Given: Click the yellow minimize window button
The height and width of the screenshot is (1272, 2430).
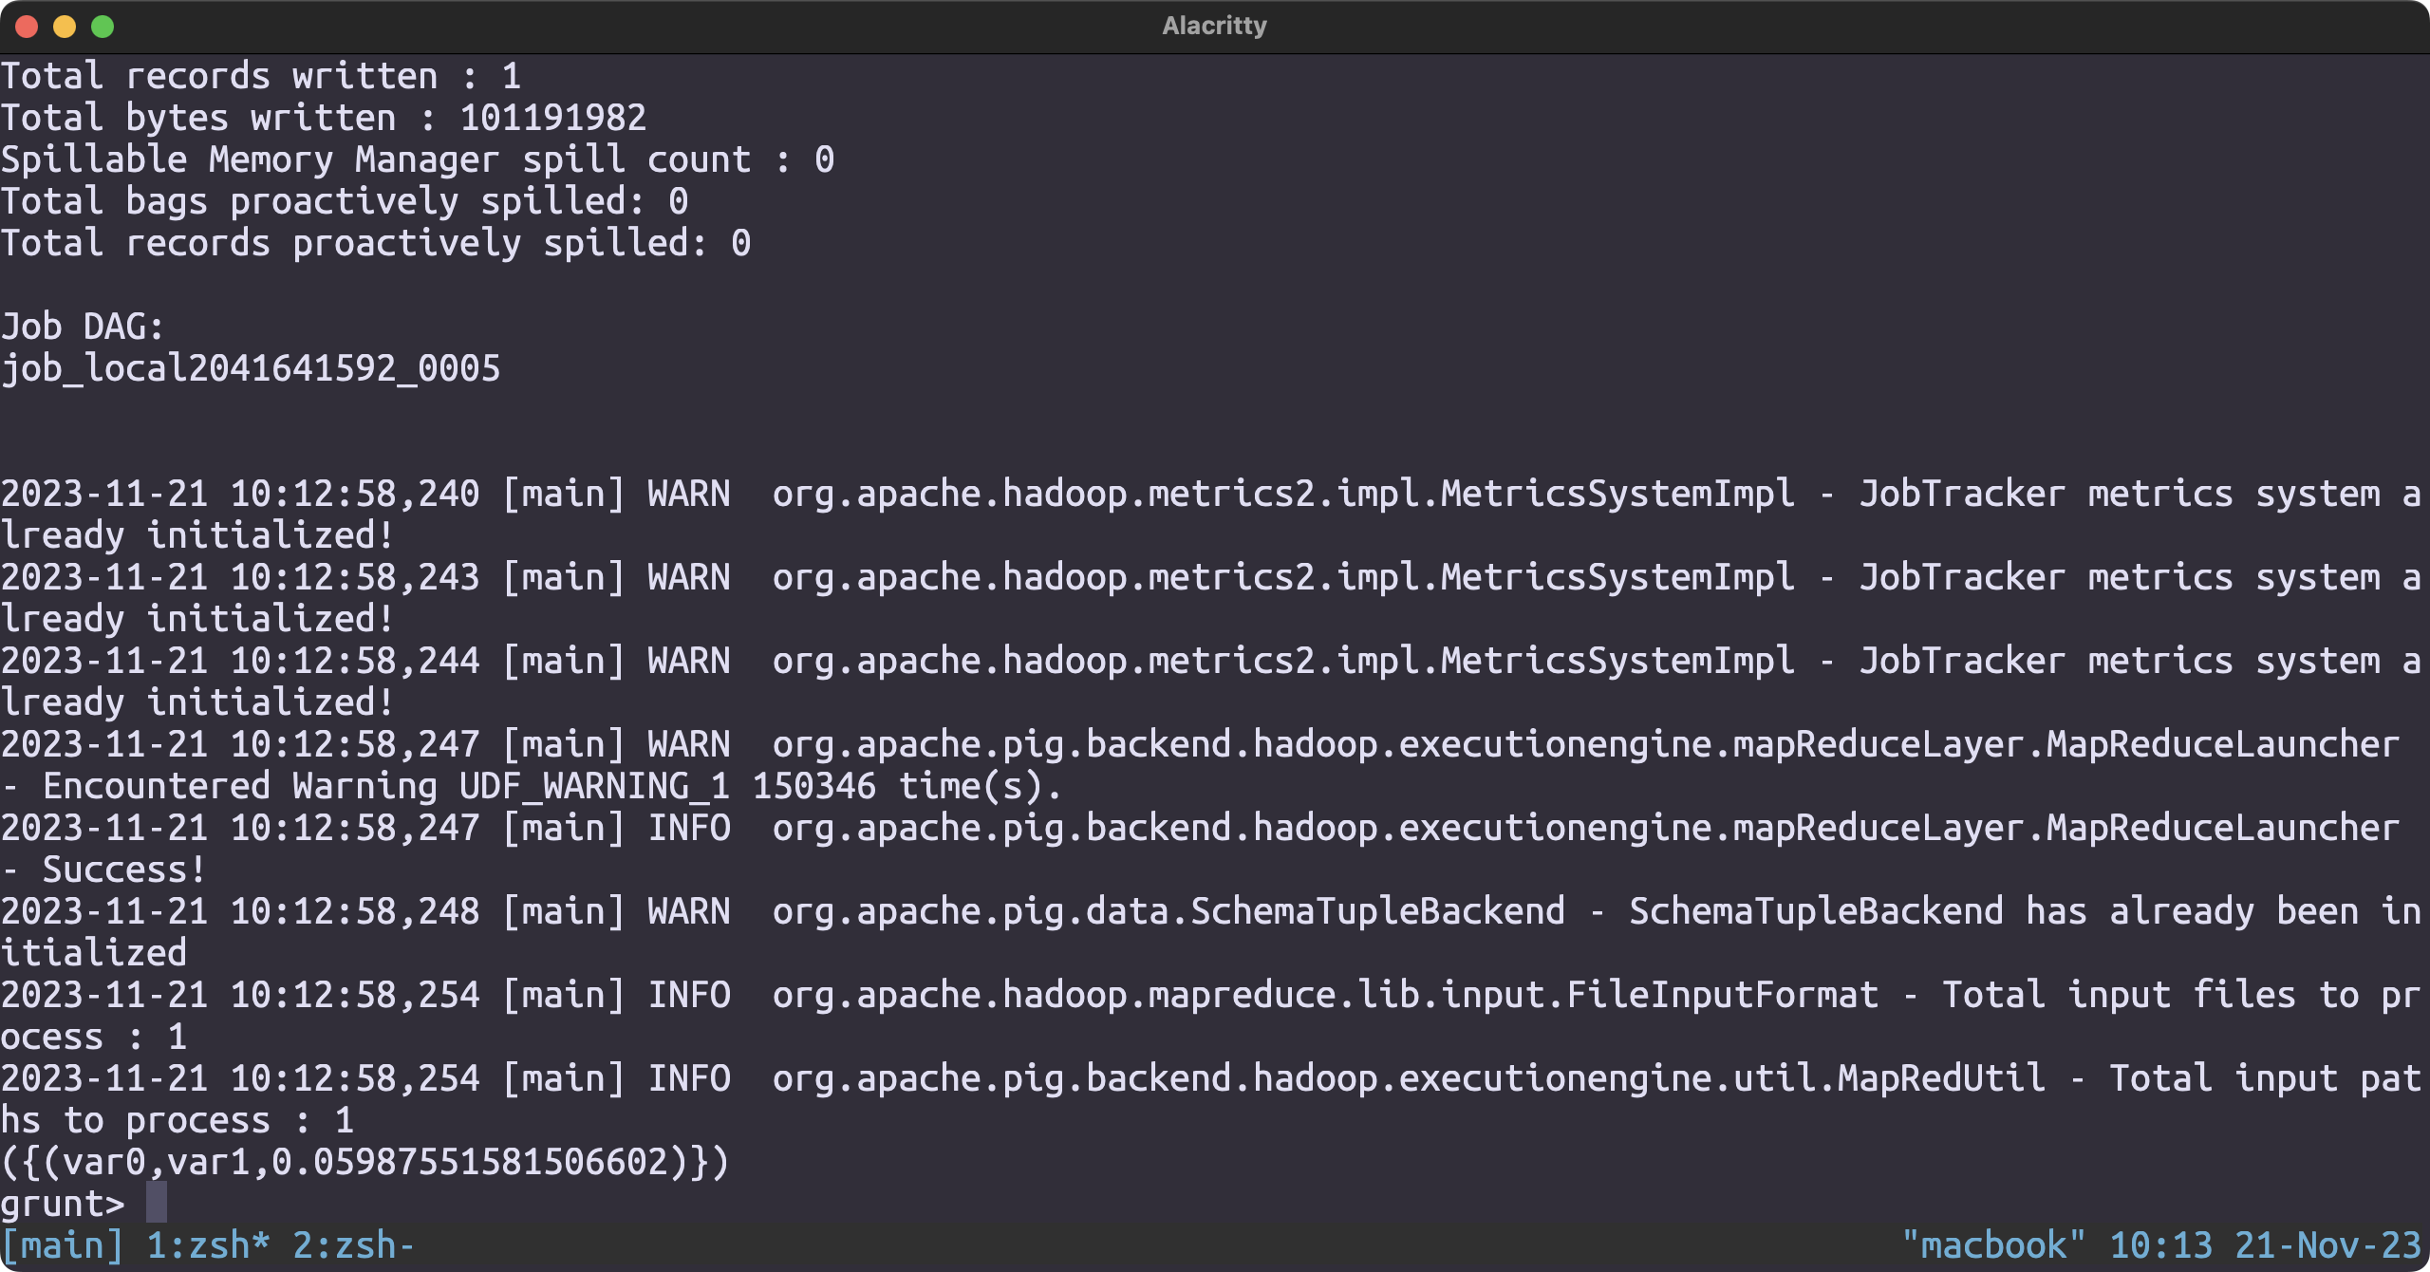Looking at the screenshot, I should (65, 27).
